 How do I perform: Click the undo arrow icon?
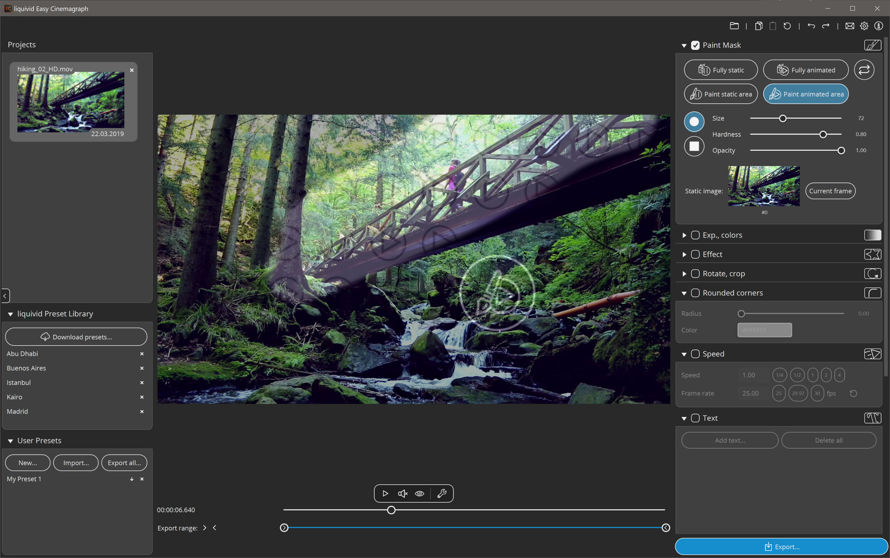coord(811,26)
